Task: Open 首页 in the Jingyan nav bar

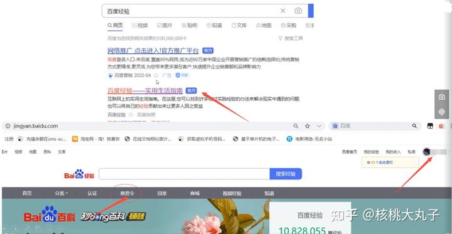Action: point(27,193)
